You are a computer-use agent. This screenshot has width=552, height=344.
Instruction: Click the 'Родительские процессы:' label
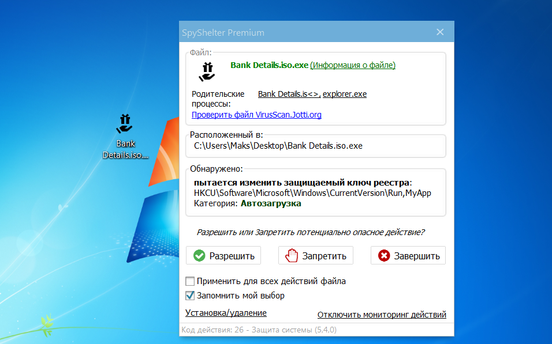coord(218,99)
